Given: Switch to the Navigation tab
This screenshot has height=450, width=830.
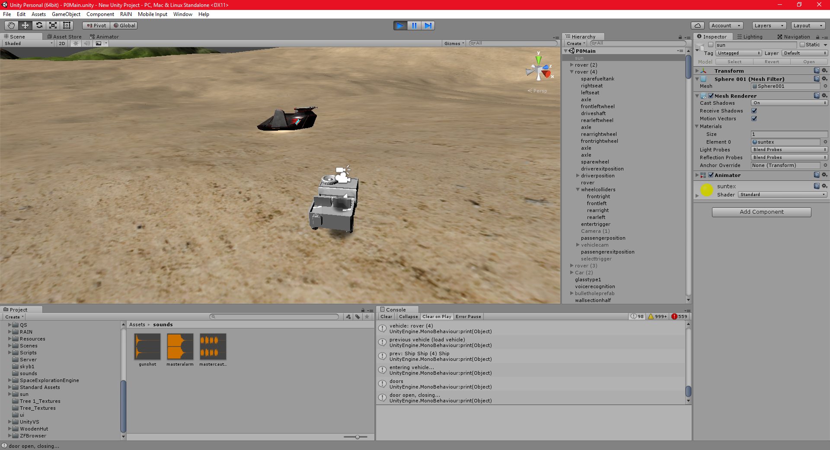Looking at the screenshot, I should coord(794,37).
